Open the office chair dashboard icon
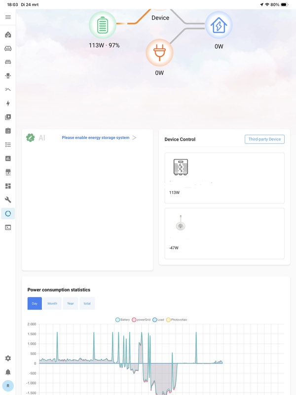Image resolution: width=296 pixels, height=395 pixels. (x=8, y=76)
